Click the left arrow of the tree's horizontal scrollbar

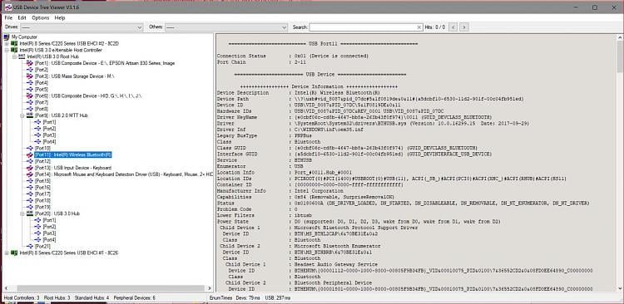coord(6,288)
